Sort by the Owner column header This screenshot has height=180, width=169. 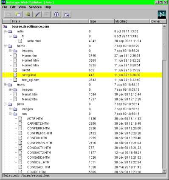coord(158,21)
